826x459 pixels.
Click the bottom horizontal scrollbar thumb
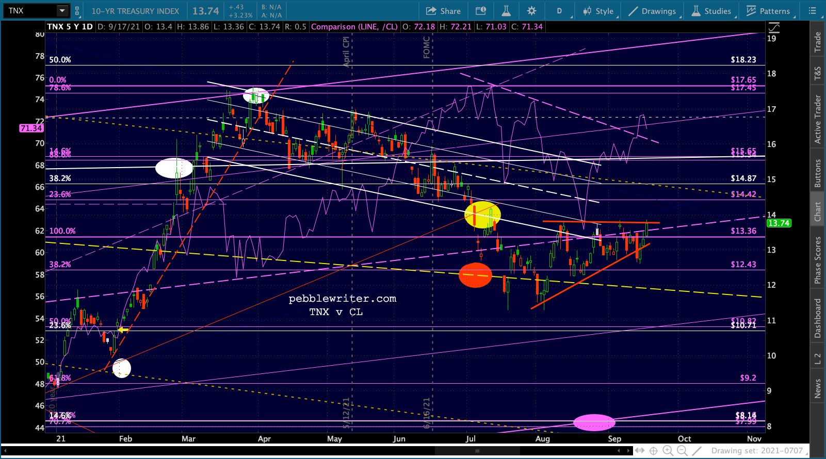tap(477, 451)
